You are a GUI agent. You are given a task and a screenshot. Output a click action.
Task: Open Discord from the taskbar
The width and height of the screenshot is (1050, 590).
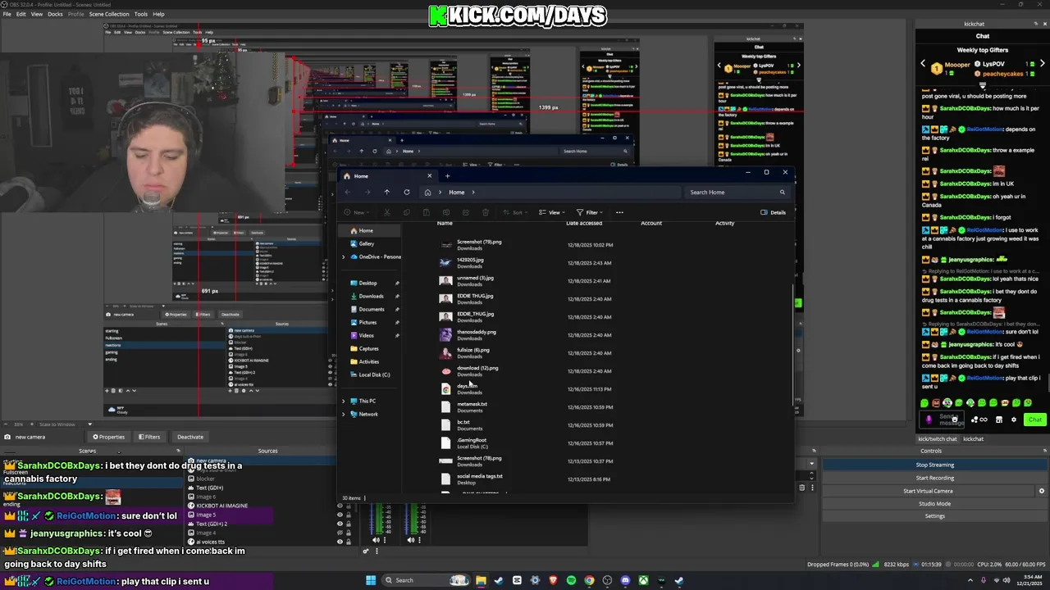(x=625, y=580)
